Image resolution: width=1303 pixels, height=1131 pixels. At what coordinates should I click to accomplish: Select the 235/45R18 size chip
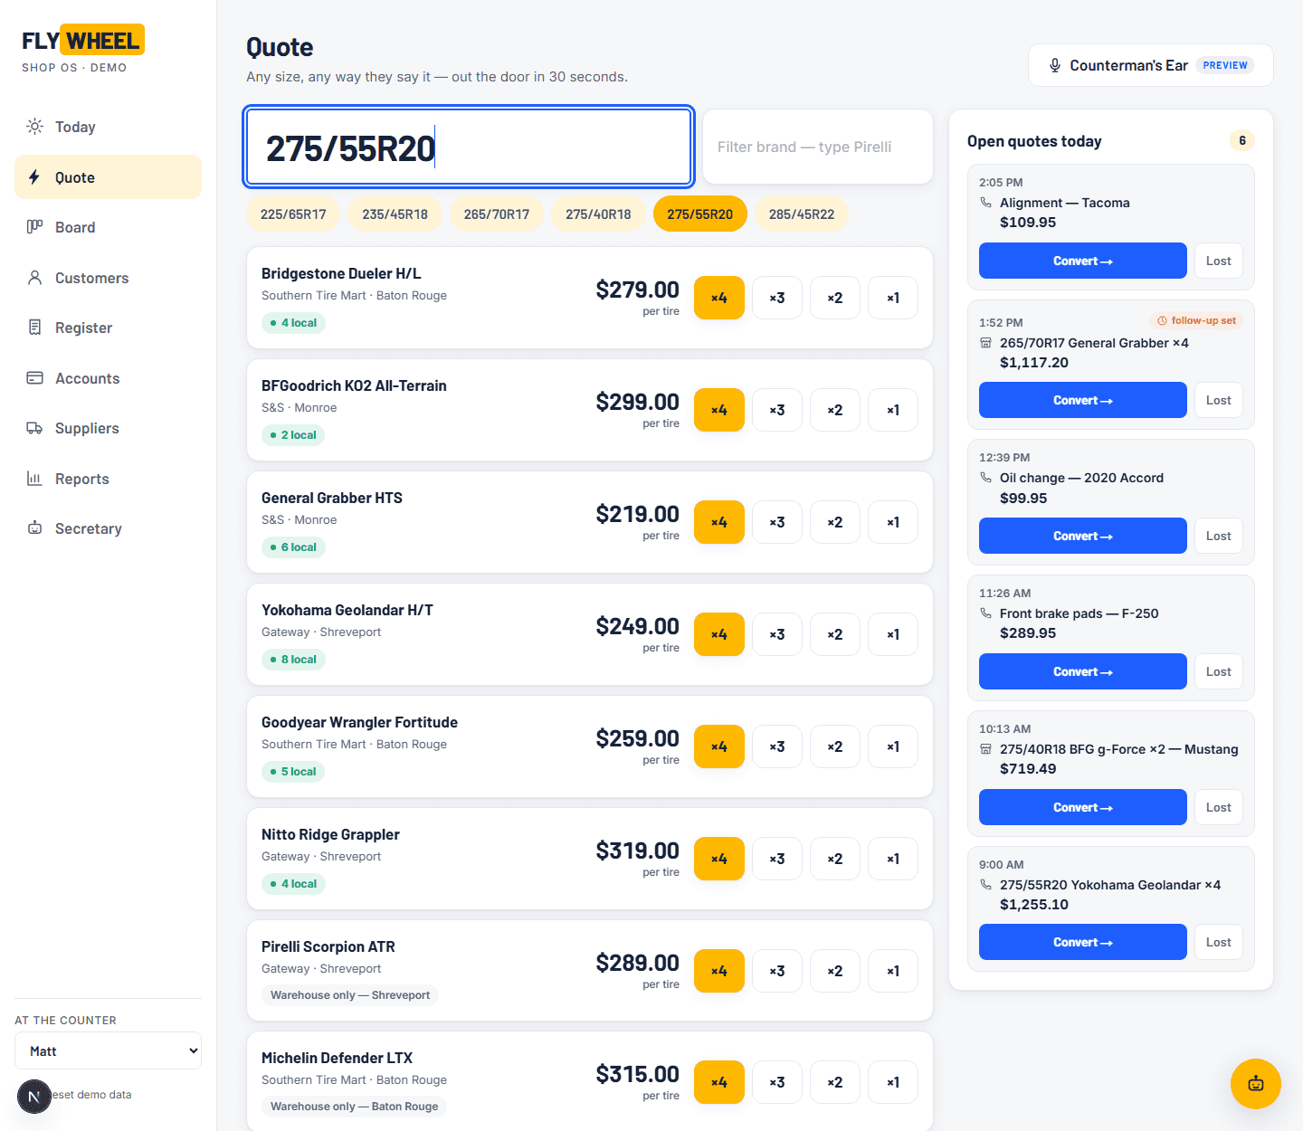[x=395, y=214]
